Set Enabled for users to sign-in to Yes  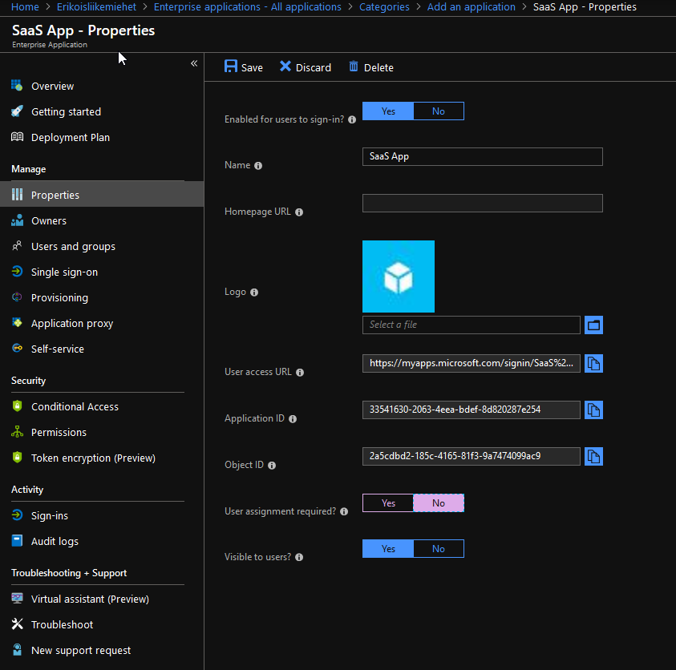[388, 111]
